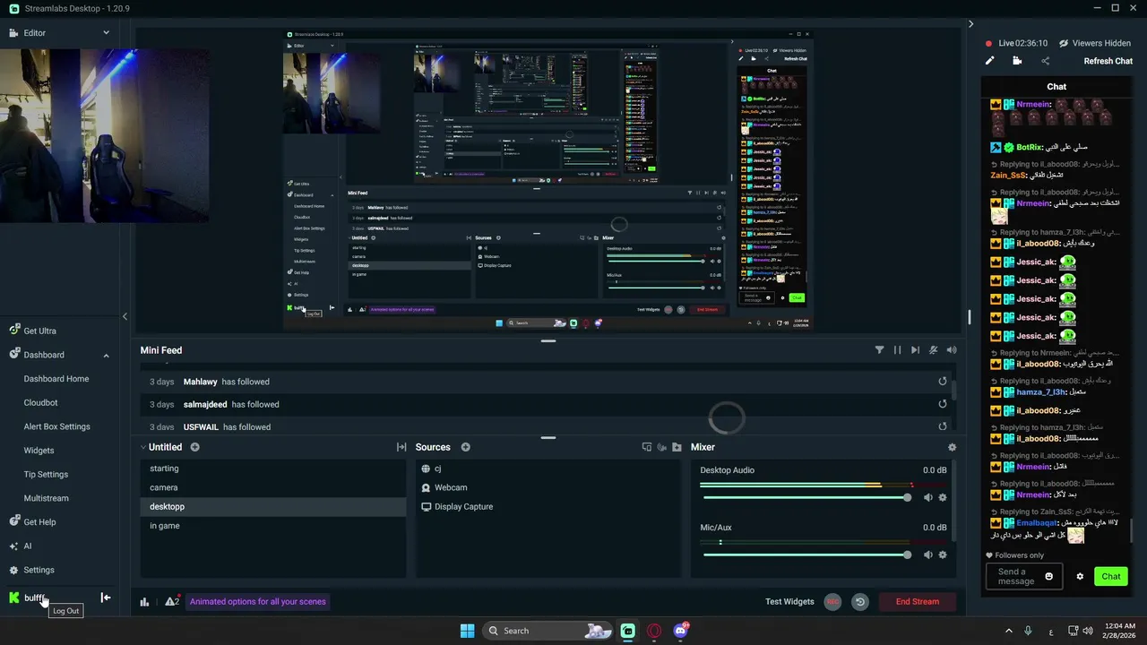Toggle Mini Feed volume speaker icon

pyautogui.click(x=952, y=350)
